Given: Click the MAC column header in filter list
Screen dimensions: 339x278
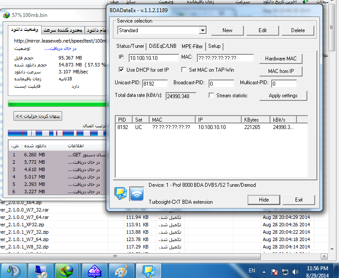Looking at the screenshot, I should click(172, 119).
